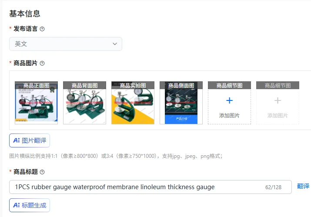Select the 商品背面图 thumbnail

[x=84, y=103]
